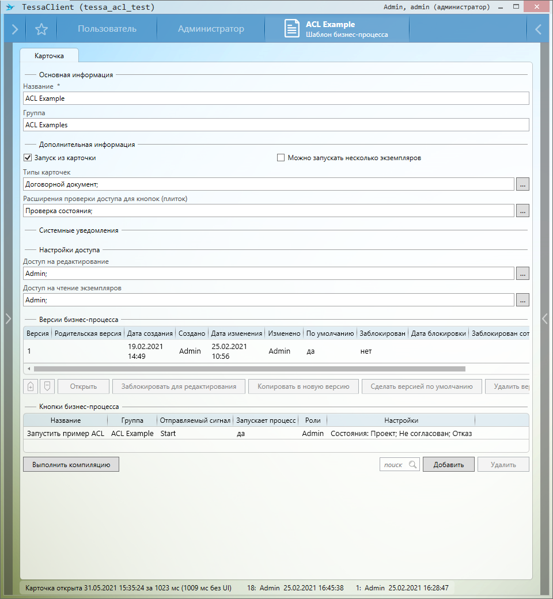Screen dimensions: 553x599
Task: Click the favorites star icon
Action: 41,29
